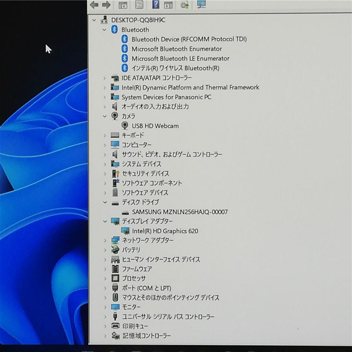Click the Back arrow toolbar icon
The image size is (352, 352).
(x=94, y=5)
